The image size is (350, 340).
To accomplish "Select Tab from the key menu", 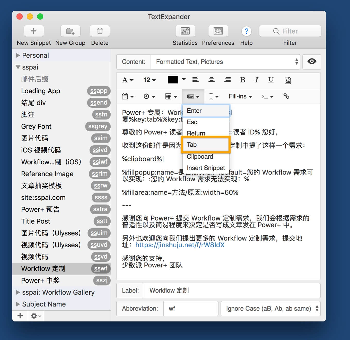I will (x=205, y=145).
